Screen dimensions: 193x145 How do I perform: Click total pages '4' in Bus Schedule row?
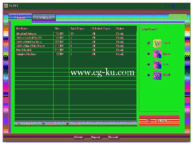71,50
